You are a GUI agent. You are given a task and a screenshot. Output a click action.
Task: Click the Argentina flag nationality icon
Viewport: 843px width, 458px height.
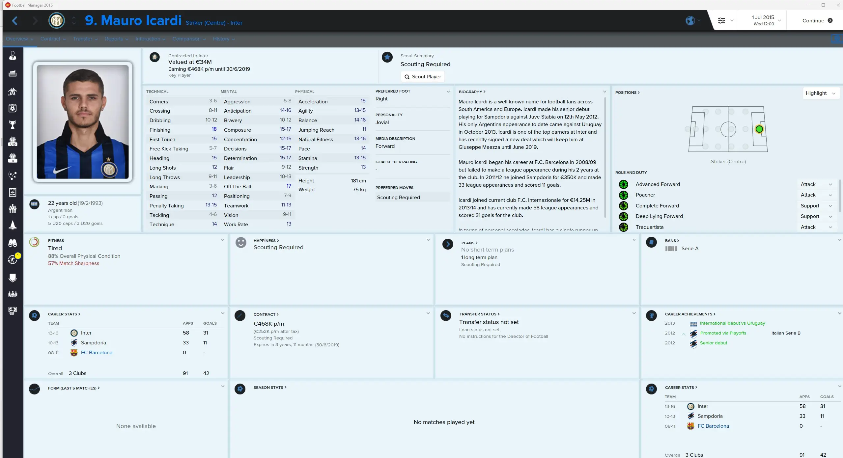pyautogui.click(x=34, y=204)
